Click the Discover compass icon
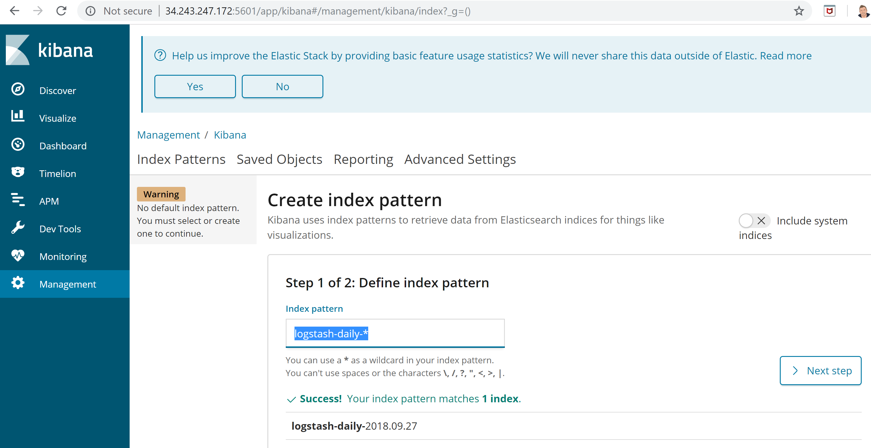The width and height of the screenshot is (871, 448). (17, 90)
